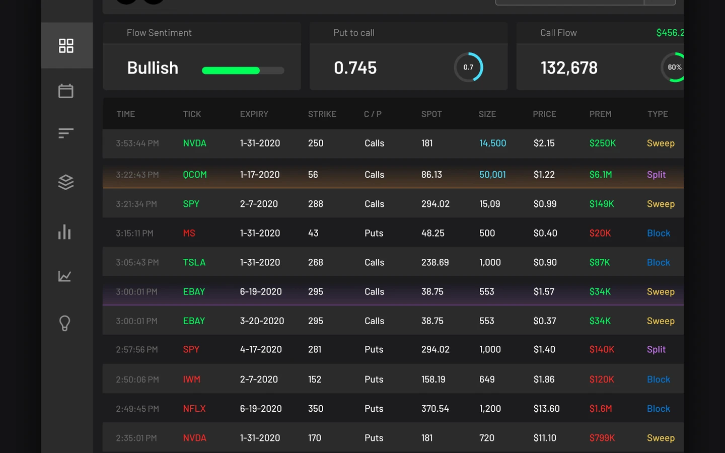Image resolution: width=725 pixels, height=453 pixels.
Task: Click the MS ticker
Action: click(189, 233)
